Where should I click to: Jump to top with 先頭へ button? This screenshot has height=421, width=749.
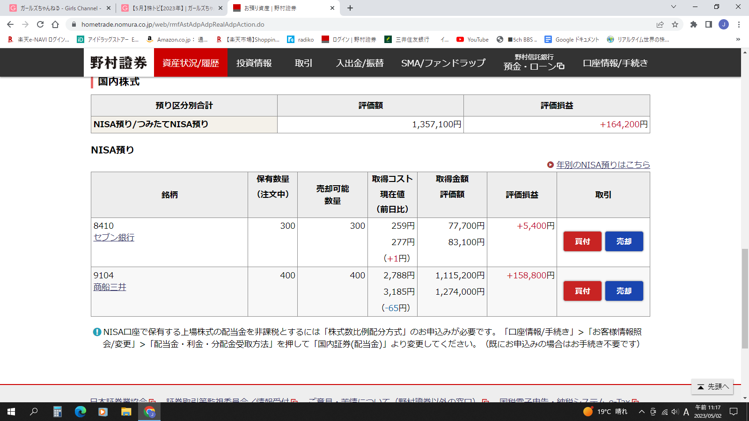(712, 387)
